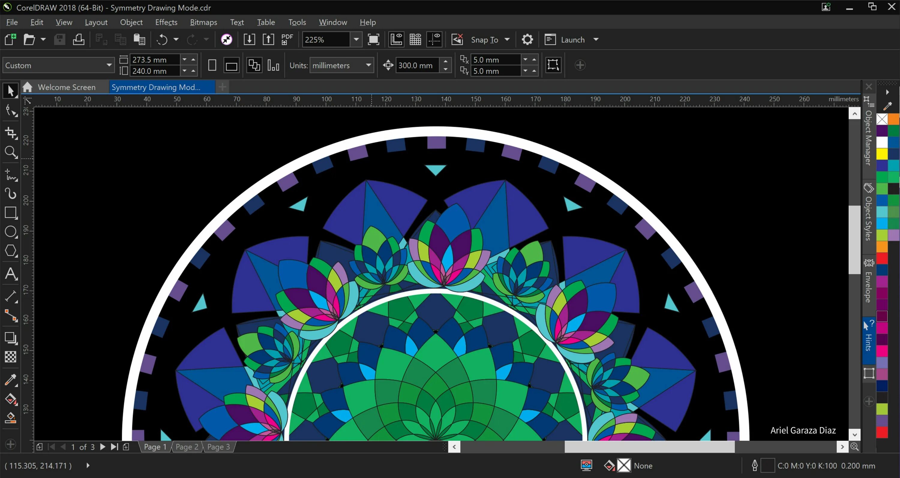
Task: Open the Effects menu
Action: (165, 22)
